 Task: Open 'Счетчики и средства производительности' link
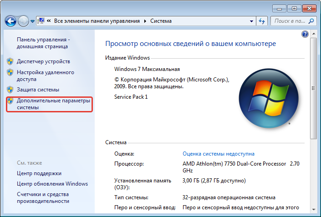click(x=43, y=197)
